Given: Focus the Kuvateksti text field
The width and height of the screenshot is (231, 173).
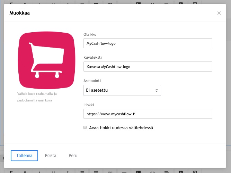Looking at the screenshot, I should (148, 66).
